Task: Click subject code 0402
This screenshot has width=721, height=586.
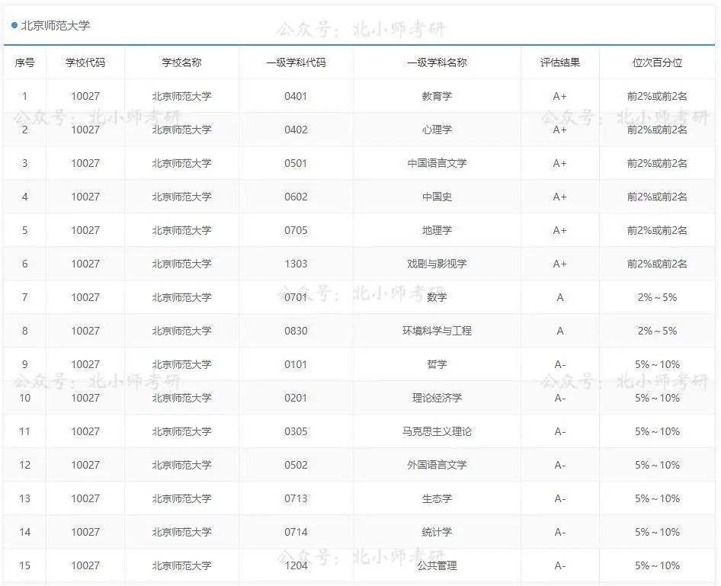Action: pyautogui.click(x=296, y=130)
